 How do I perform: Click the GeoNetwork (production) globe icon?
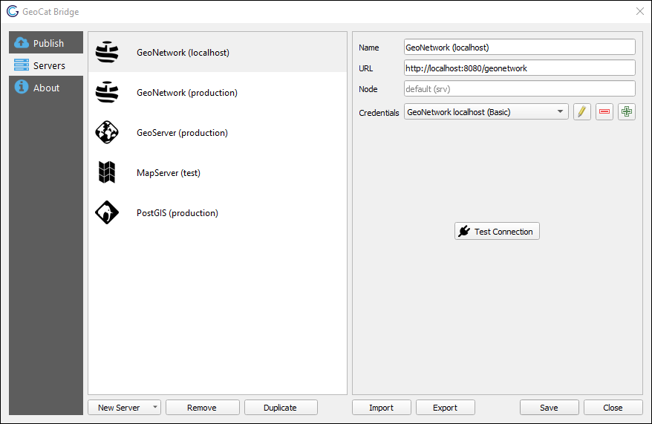click(107, 92)
